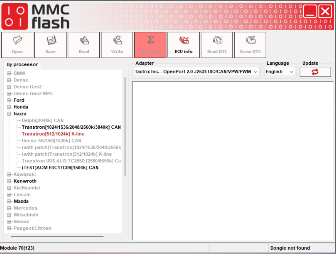Select (with patch)Transtron[512/1024k] K-line module
Image resolution: width=336 pixels, height=254 pixels.
click(x=67, y=154)
